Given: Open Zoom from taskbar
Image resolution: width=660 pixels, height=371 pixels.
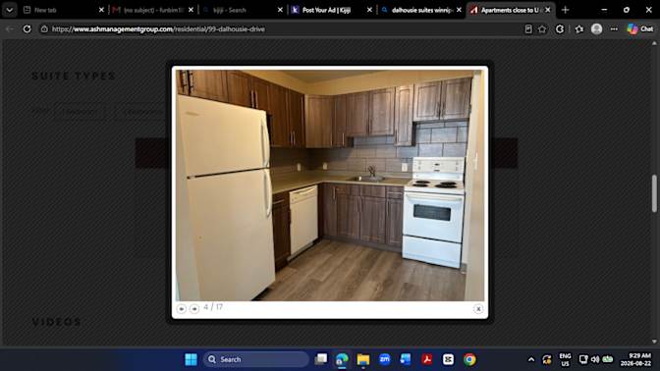Looking at the screenshot, I should click(x=384, y=359).
